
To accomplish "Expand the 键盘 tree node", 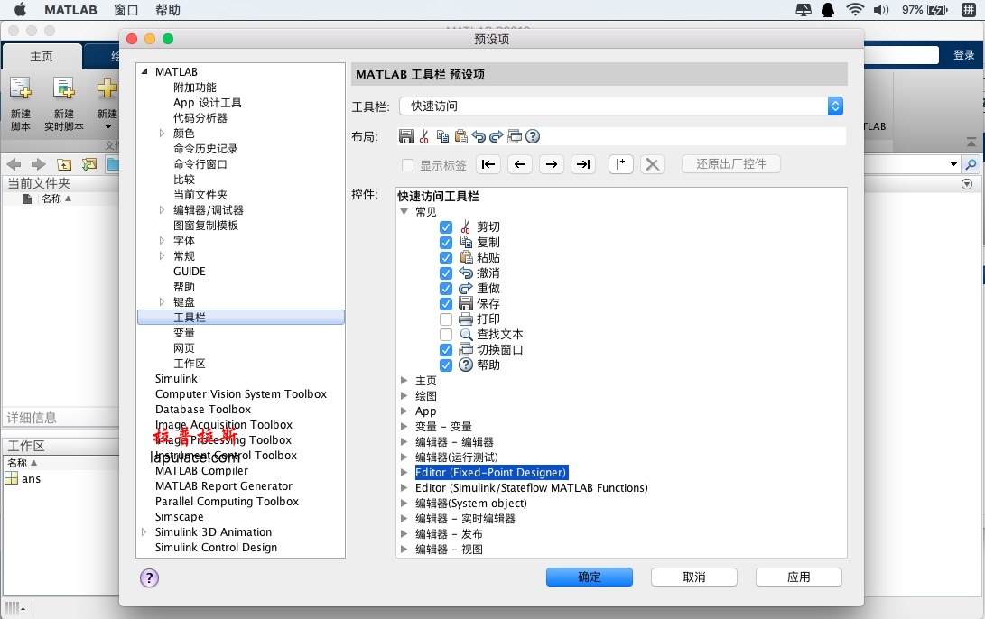I will coord(162,302).
